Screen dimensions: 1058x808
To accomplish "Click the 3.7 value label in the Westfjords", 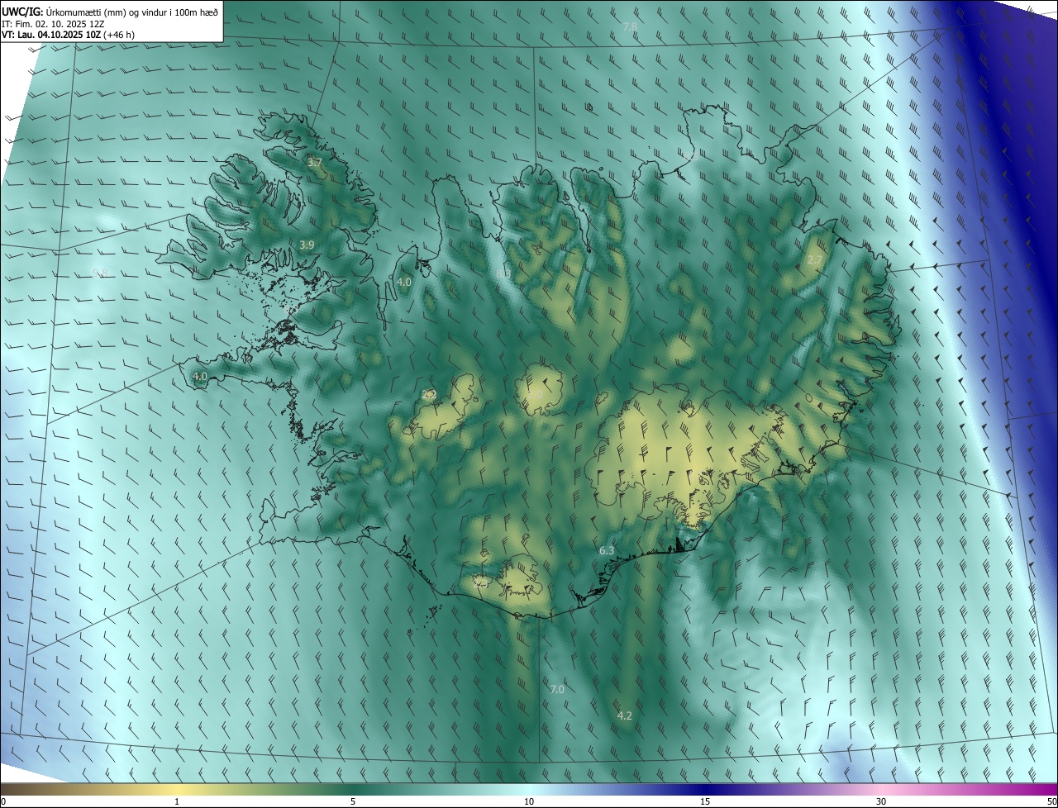I will click(314, 163).
